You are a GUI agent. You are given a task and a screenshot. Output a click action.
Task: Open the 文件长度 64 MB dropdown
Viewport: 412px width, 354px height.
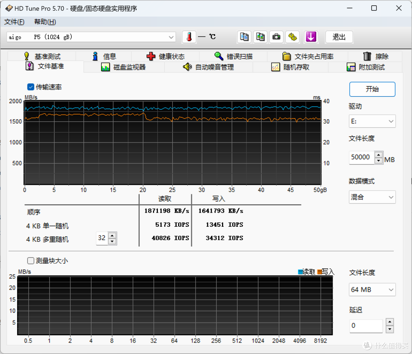pos(372,290)
